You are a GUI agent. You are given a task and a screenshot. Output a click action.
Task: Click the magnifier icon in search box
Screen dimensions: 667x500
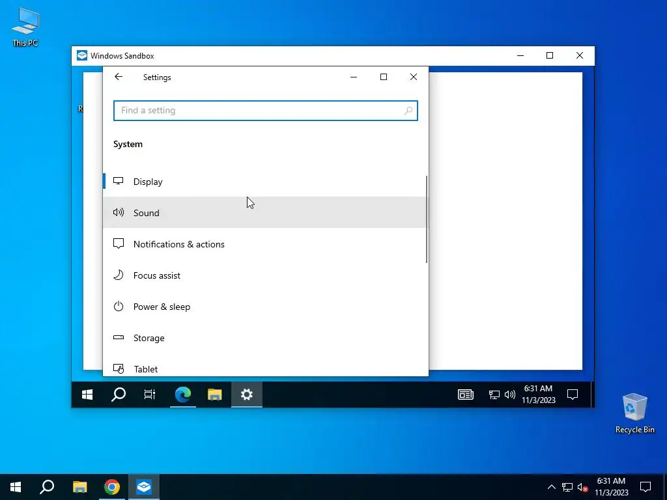pos(408,111)
